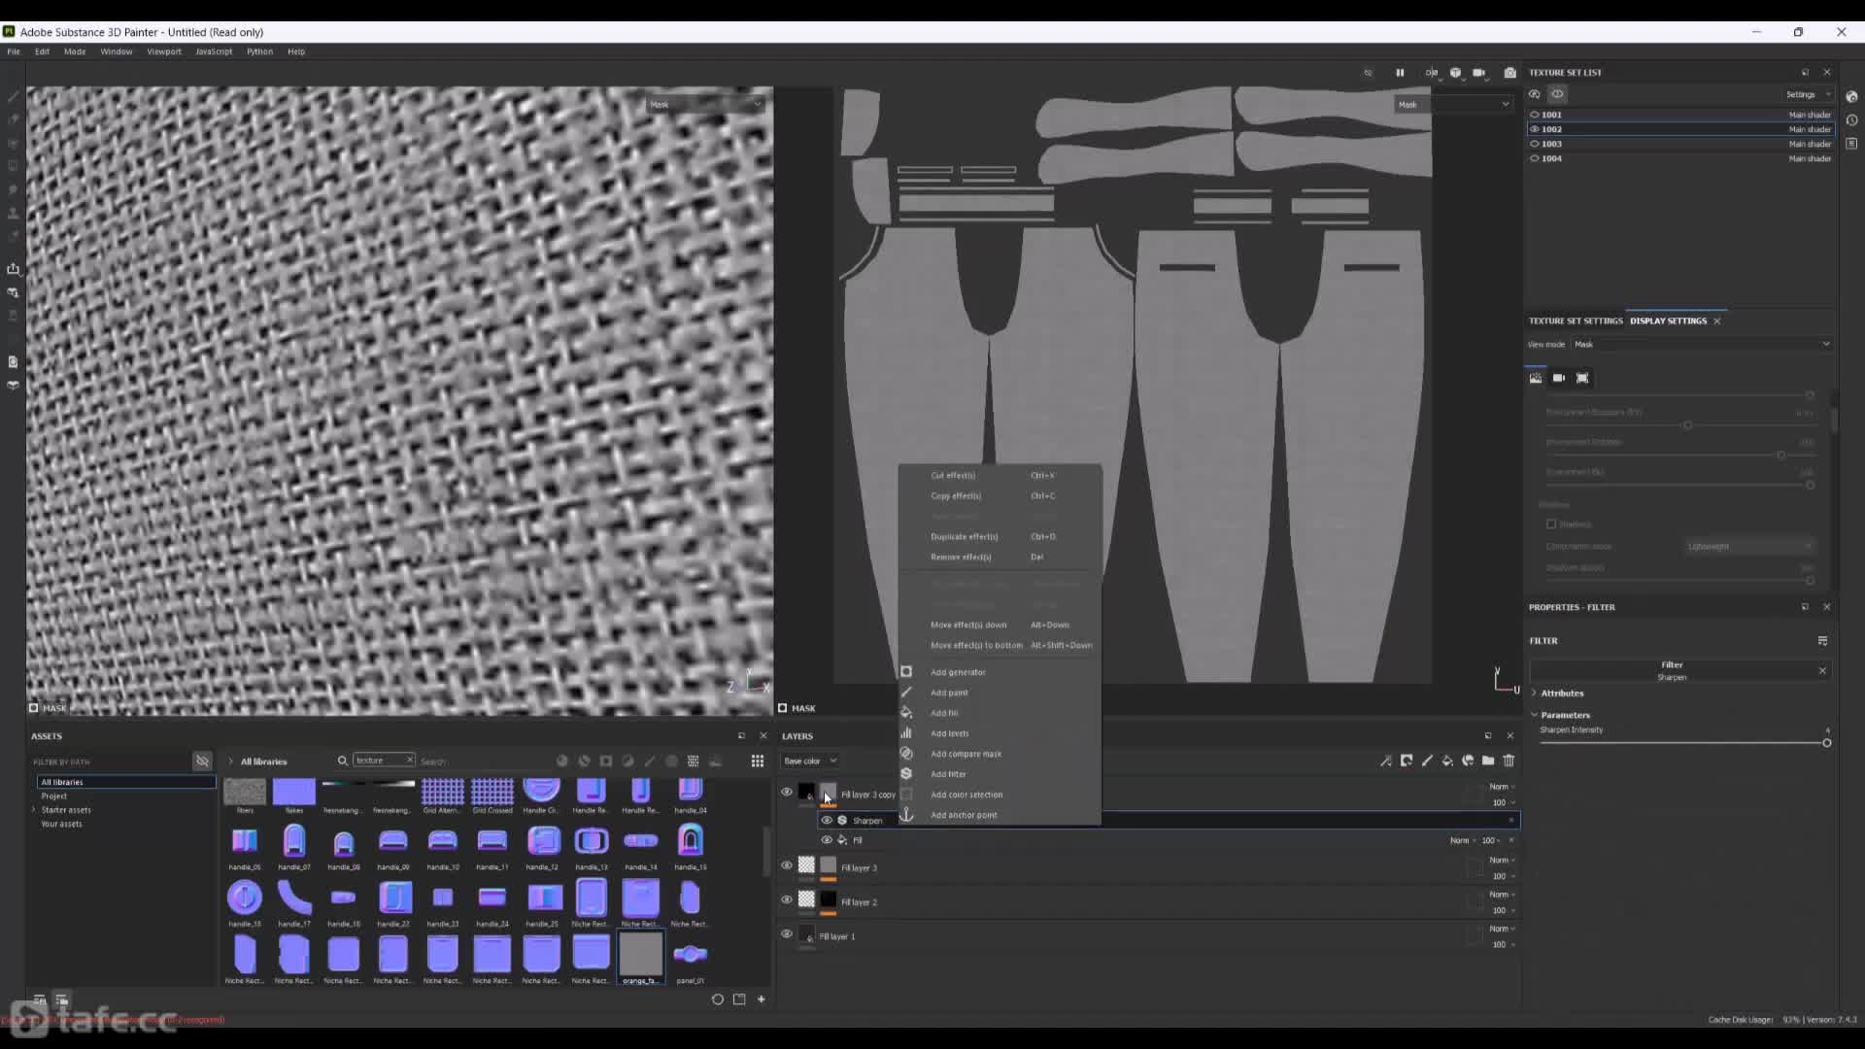Click the add folder icon in Layers
The height and width of the screenshot is (1049, 1865).
pos(1488,761)
